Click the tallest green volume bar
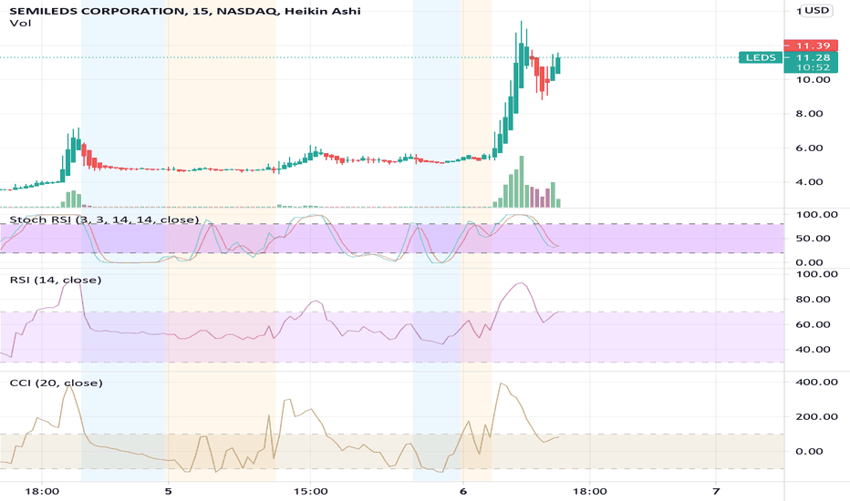This screenshot has height=501, width=850. (522, 181)
